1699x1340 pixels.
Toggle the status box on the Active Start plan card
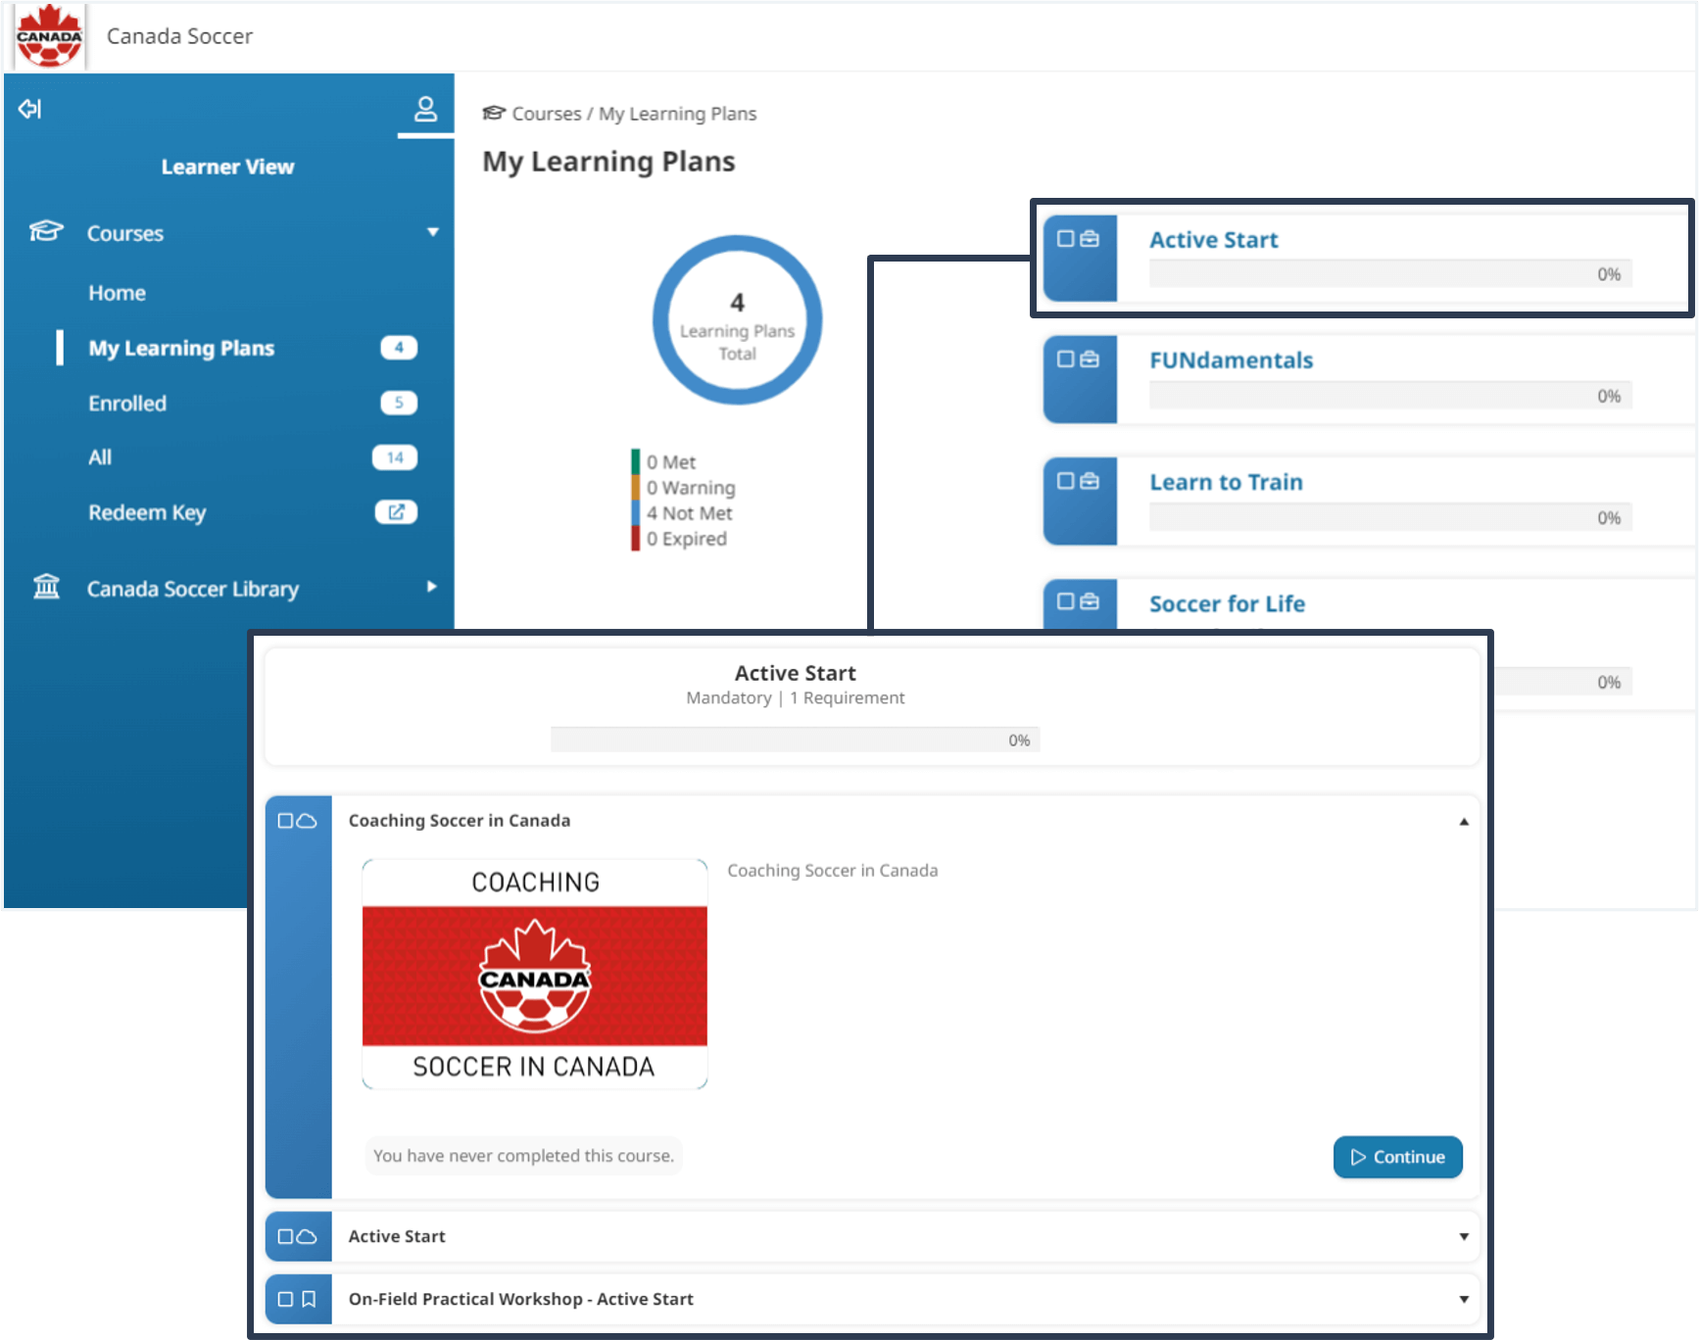(x=1066, y=239)
